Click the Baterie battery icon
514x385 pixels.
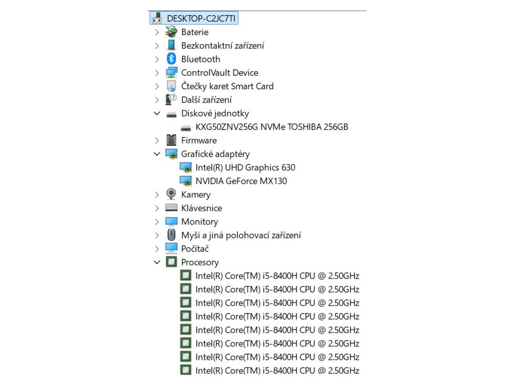(x=171, y=32)
